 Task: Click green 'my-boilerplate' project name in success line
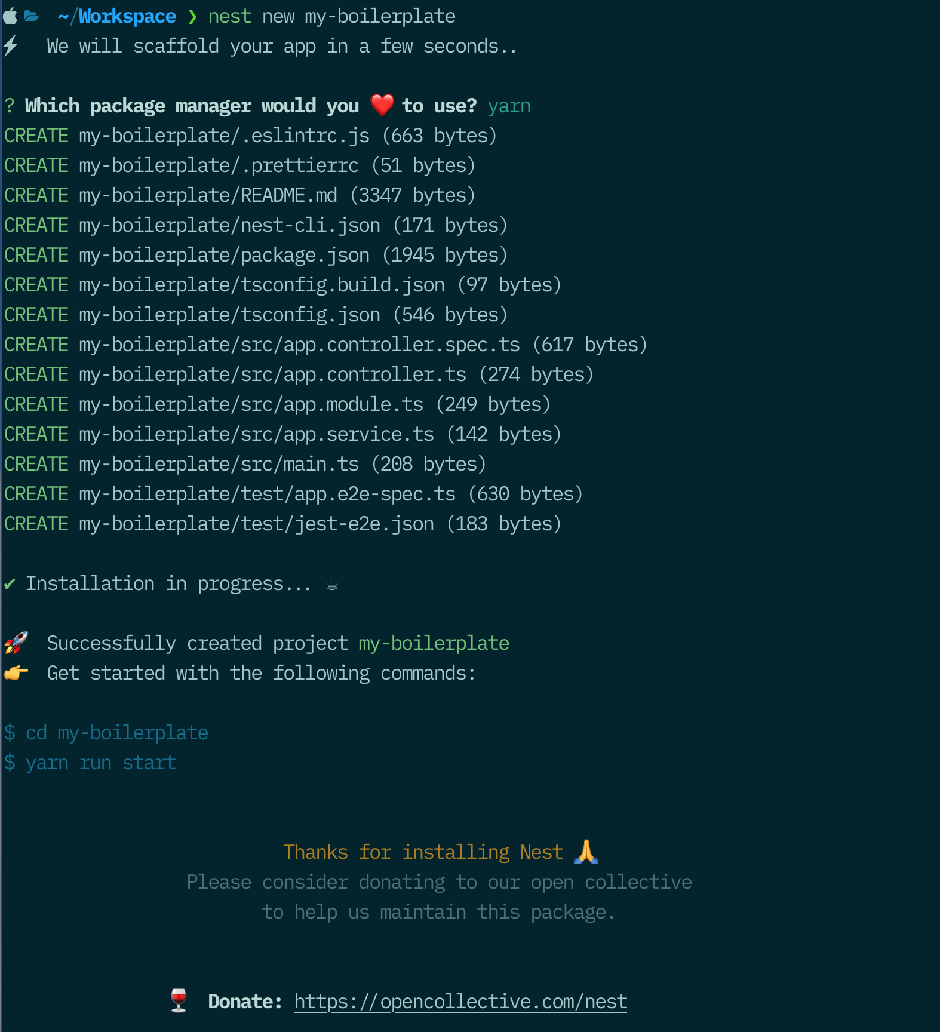click(x=434, y=644)
